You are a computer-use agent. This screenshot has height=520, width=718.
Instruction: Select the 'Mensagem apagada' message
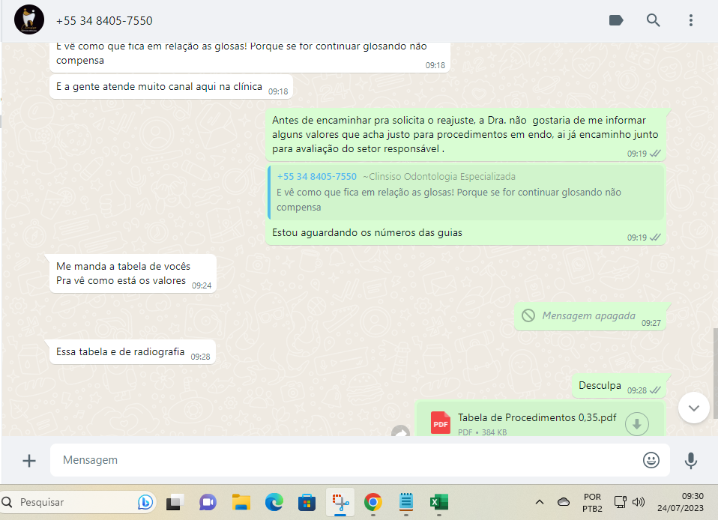(591, 316)
